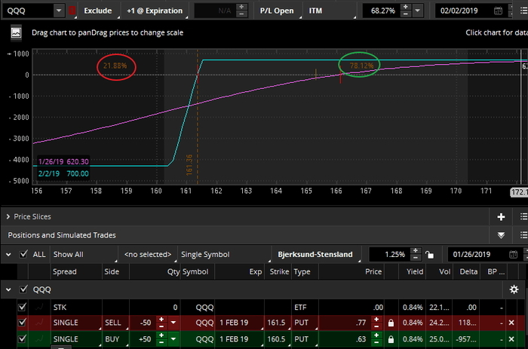Viewport: 528px width, 349px height.
Task: Click the chart image snapshot icon
Action: coord(16,33)
